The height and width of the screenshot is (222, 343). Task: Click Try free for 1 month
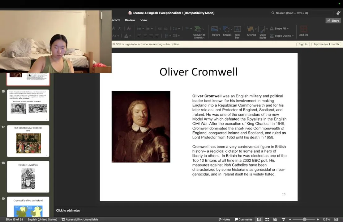[x=326, y=44]
